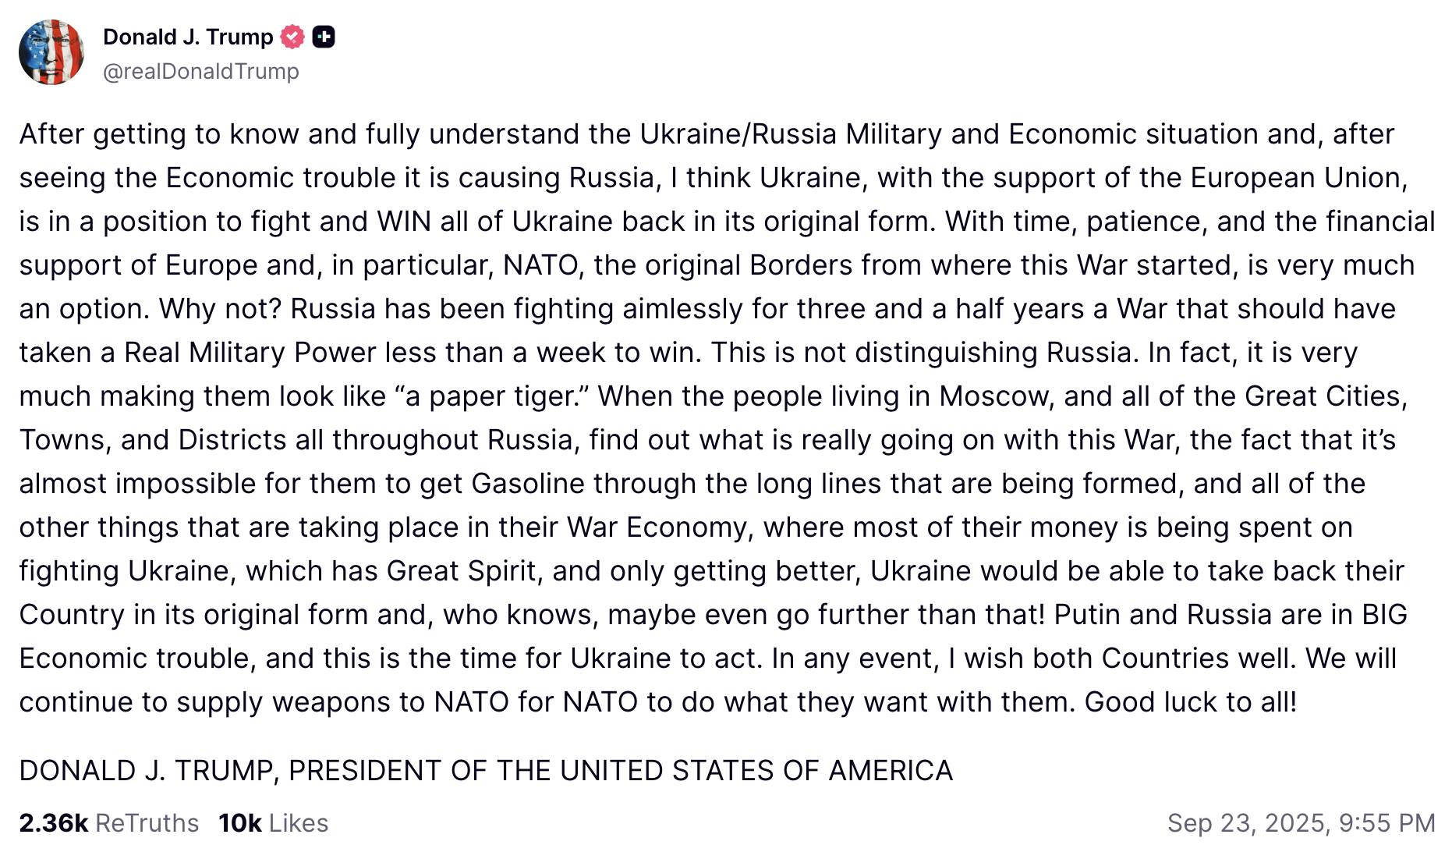Click the closing sentence Good luck to all!

(x=1191, y=702)
